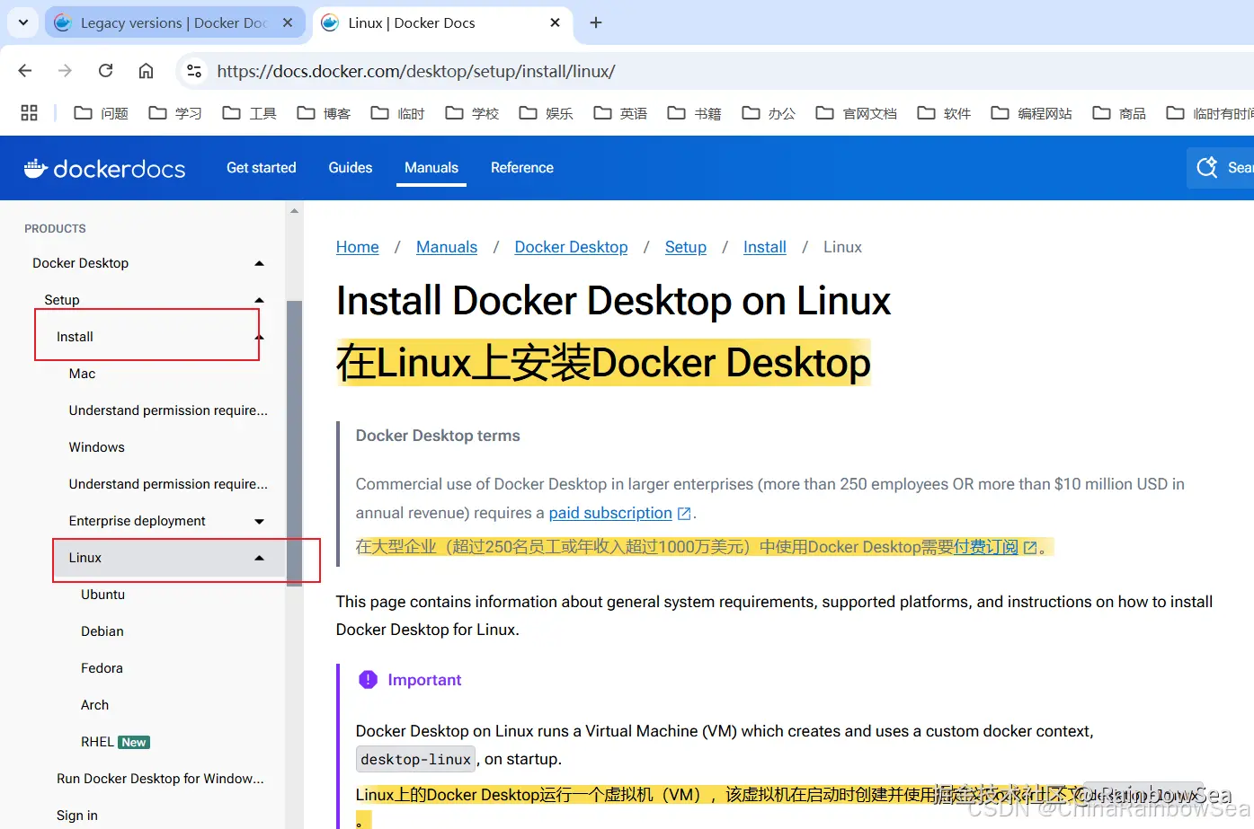Open Run Docker Desktop for Windows item
Viewport: 1254px width, 829px height.
[160, 779]
